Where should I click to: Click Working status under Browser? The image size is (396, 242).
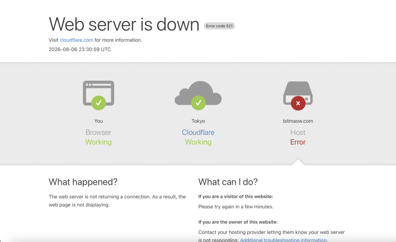(x=98, y=142)
